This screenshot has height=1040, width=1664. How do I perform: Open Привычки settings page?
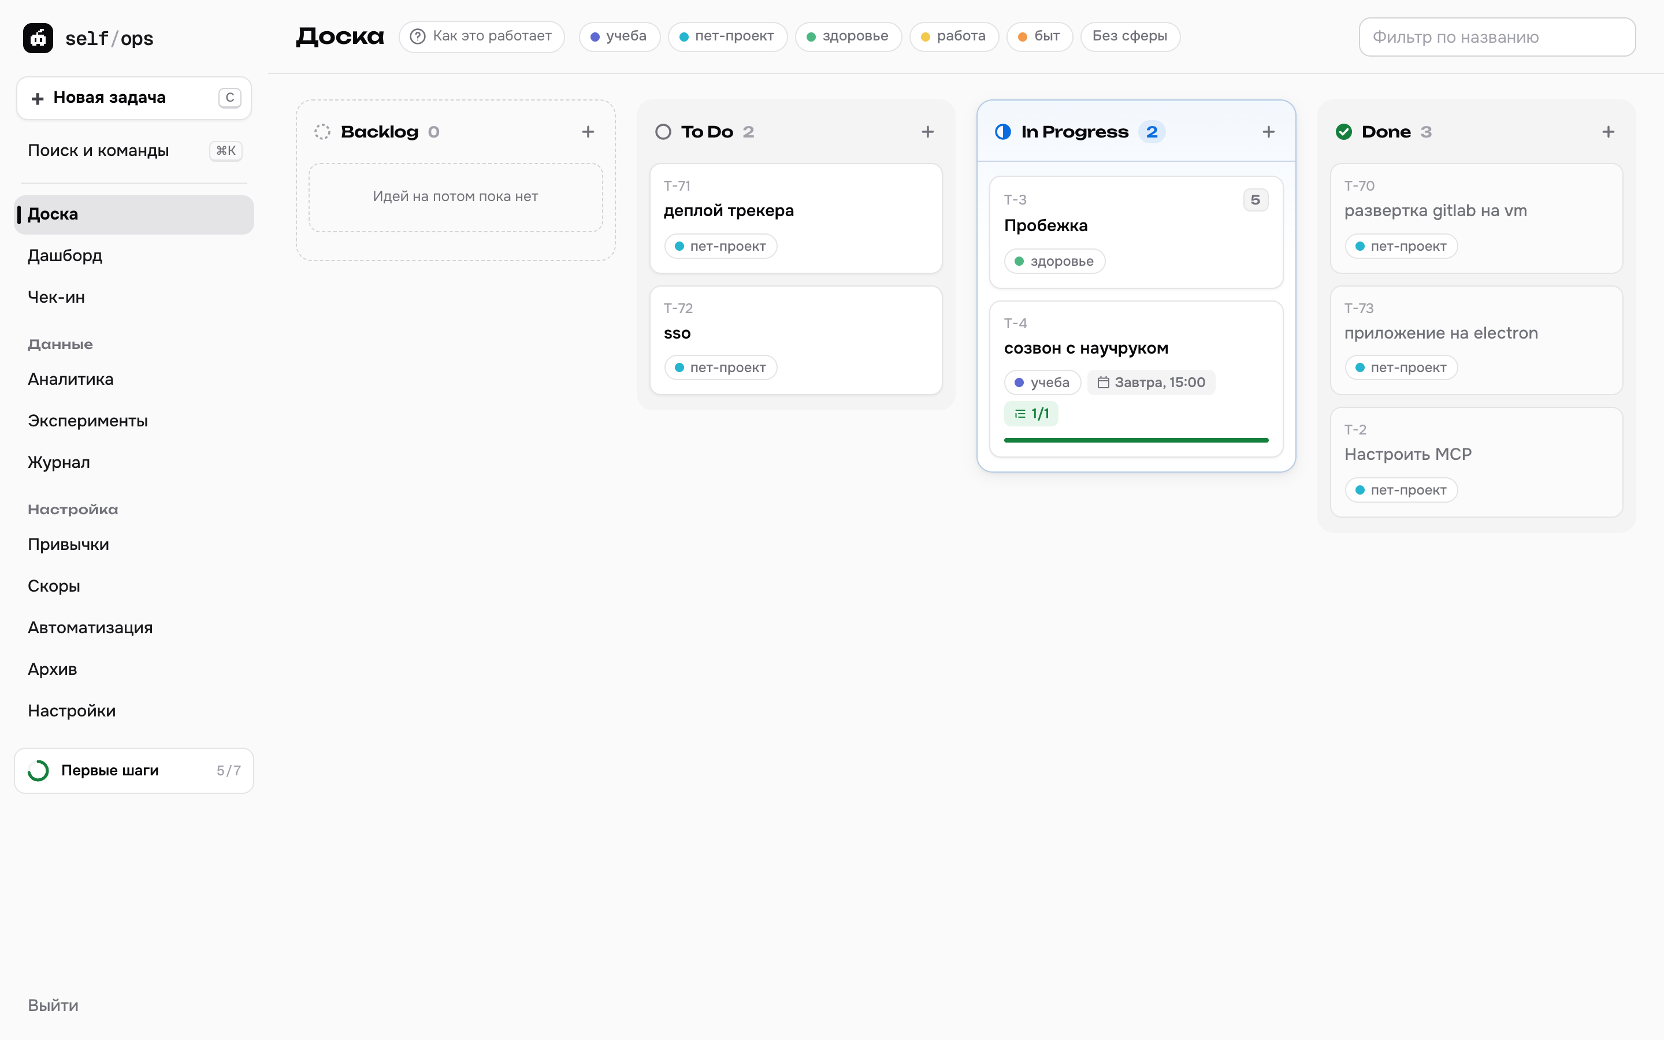click(134, 545)
